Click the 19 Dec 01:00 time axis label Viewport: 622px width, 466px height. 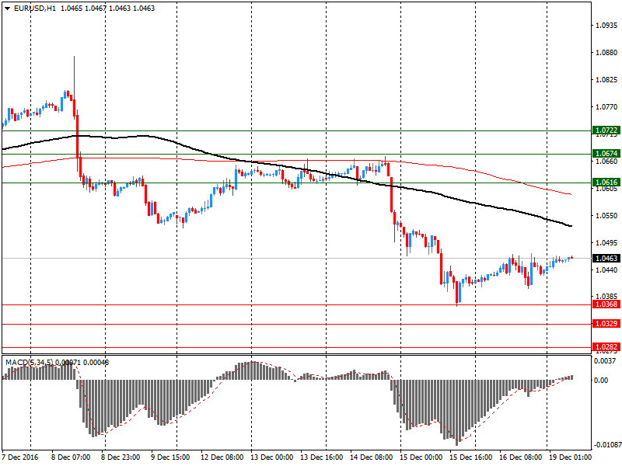point(570,457)
